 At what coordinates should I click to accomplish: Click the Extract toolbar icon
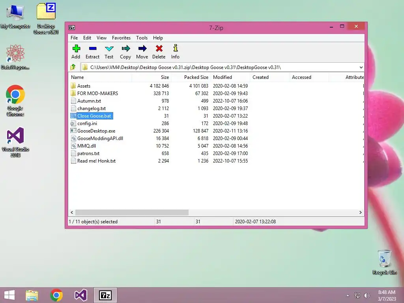[x=92, y=49]
